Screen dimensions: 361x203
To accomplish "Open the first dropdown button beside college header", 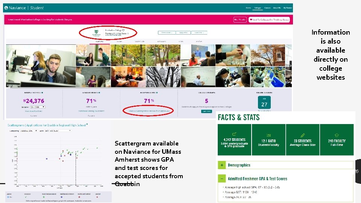I will point(167,33).
